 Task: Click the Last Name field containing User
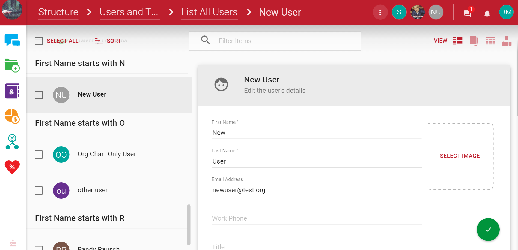click(317, 161)
